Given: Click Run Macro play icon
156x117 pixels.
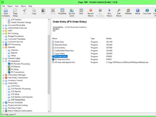Looking at the screenshot, I should tap(110, 10).
